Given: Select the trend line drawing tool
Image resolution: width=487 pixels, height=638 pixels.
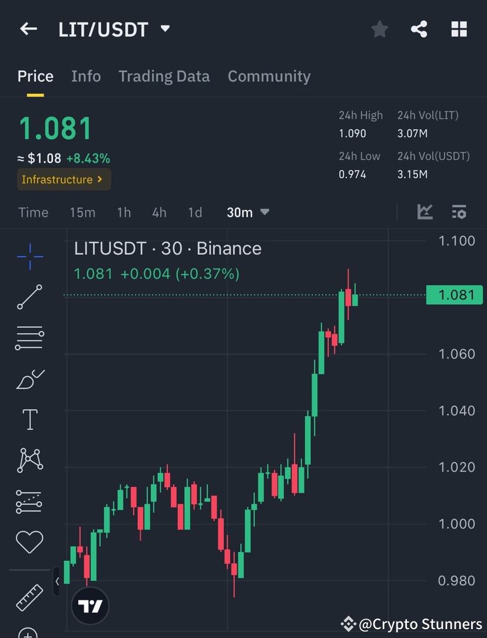Looking at the screenshot, I should pos(29,297).
